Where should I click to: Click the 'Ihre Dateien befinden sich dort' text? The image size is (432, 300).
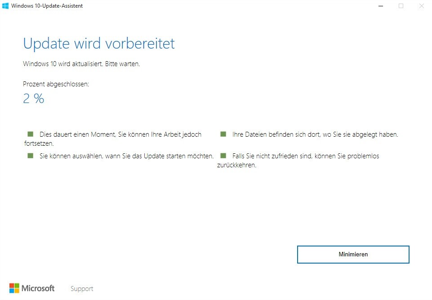click(x=315, y=134)
